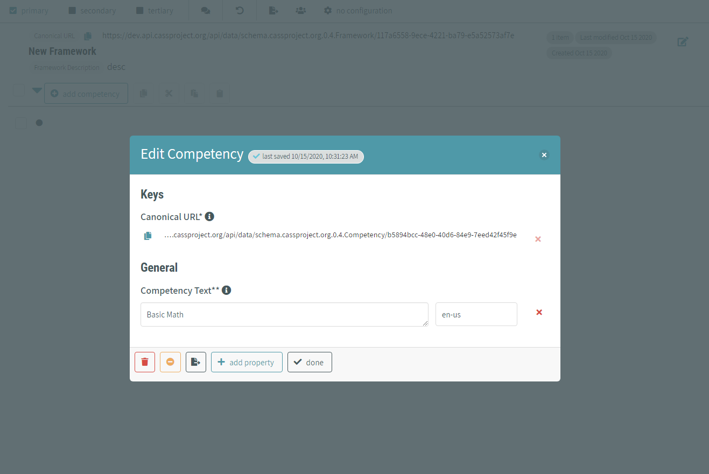The height and width of the screenshot is (474, 709).
Task: Uncheck the primary checkbox
Action: click(x=12, y=10)
